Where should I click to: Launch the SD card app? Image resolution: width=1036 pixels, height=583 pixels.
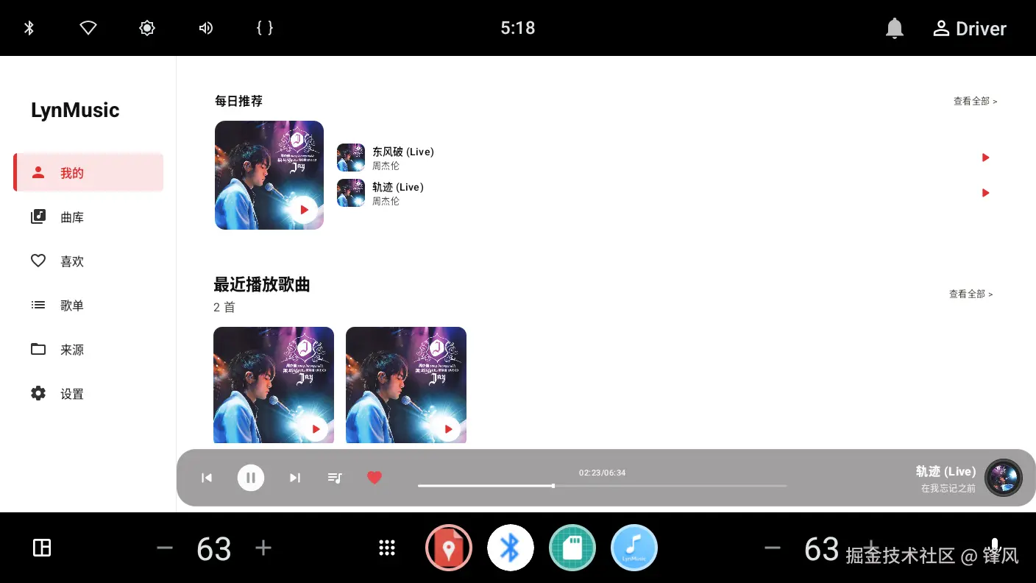[572, 548]
